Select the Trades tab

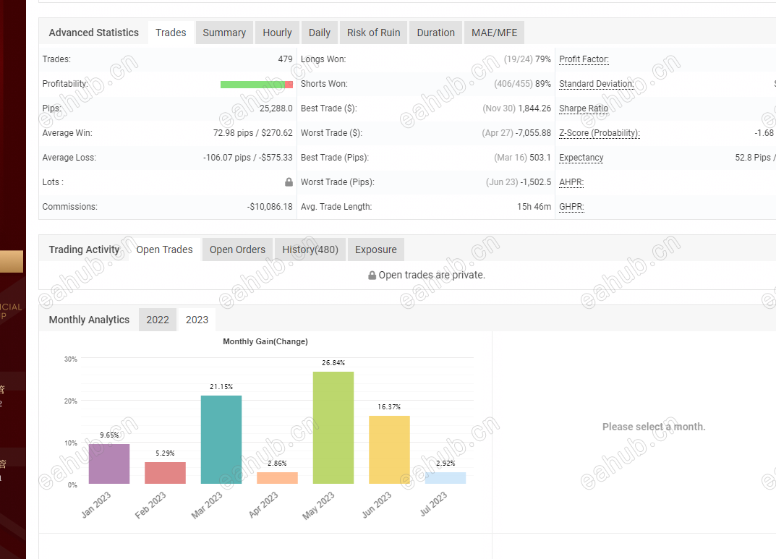click(171, 33)
